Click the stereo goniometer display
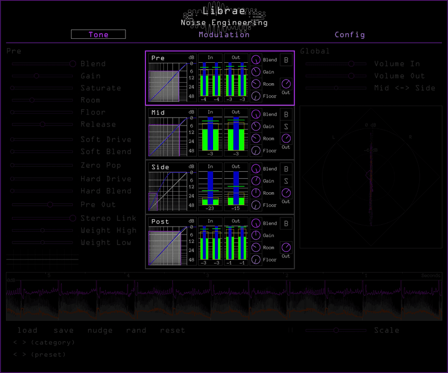 pyautogui.click(x=371, y=177)
